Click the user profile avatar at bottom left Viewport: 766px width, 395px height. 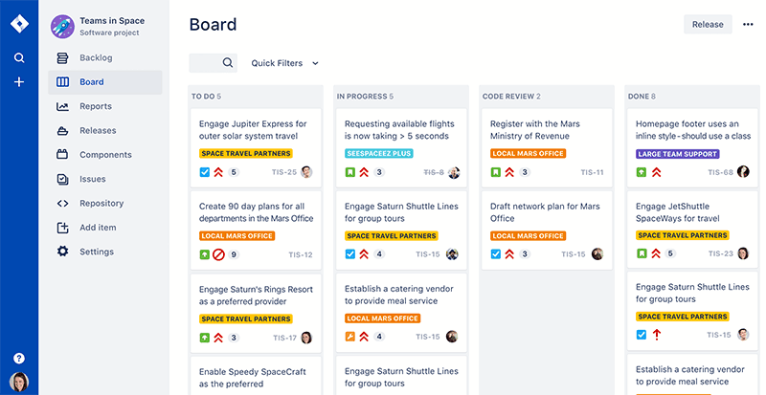click(18, 382)
